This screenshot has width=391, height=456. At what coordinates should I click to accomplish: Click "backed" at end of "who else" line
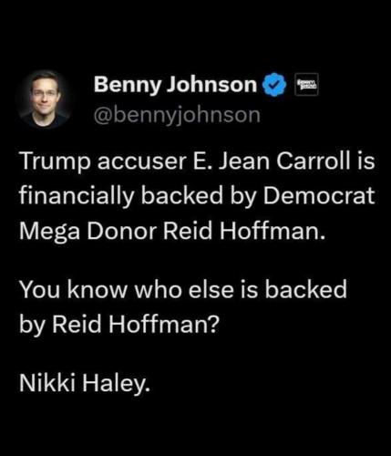click(305, 289)
